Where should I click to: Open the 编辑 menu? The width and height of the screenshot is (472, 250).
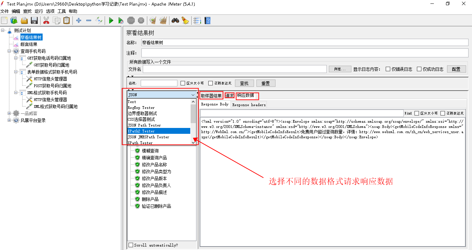point(16,11)
